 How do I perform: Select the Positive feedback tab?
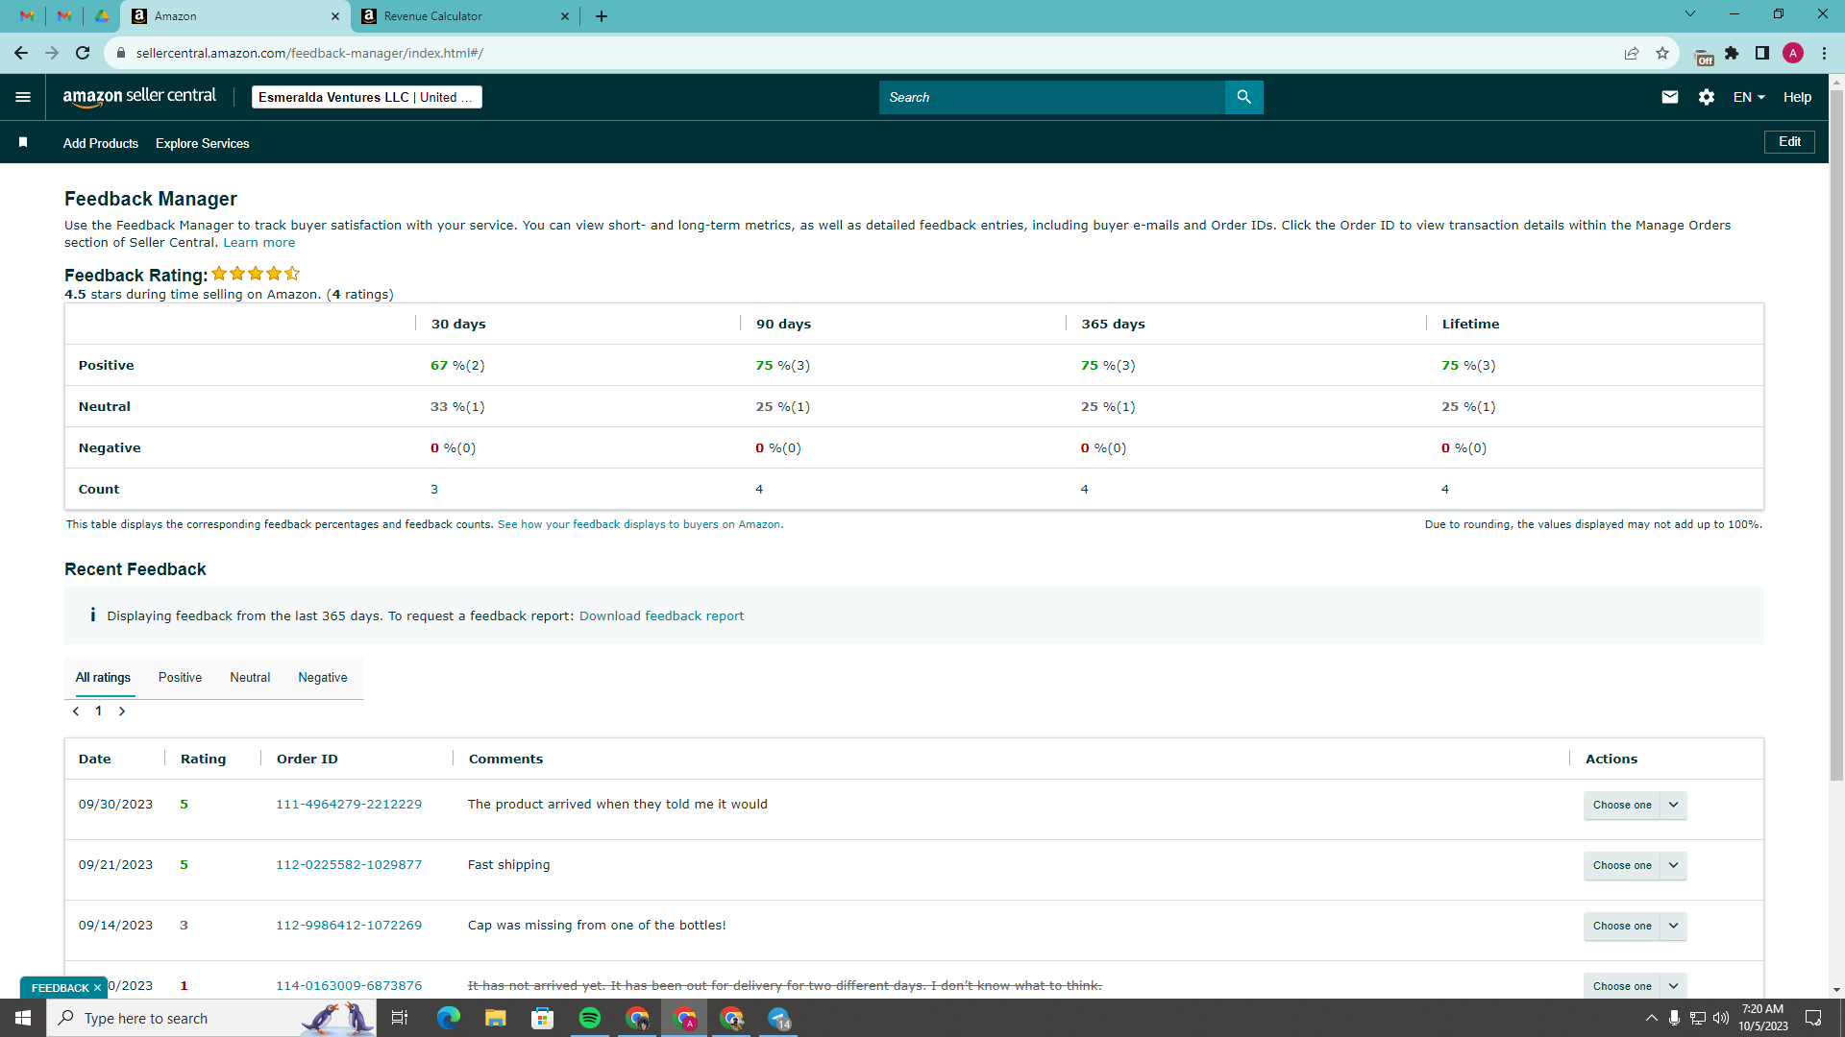pos(180,678)
